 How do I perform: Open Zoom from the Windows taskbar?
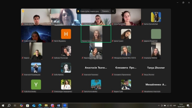pyautogui.click(x=65, y=105)
